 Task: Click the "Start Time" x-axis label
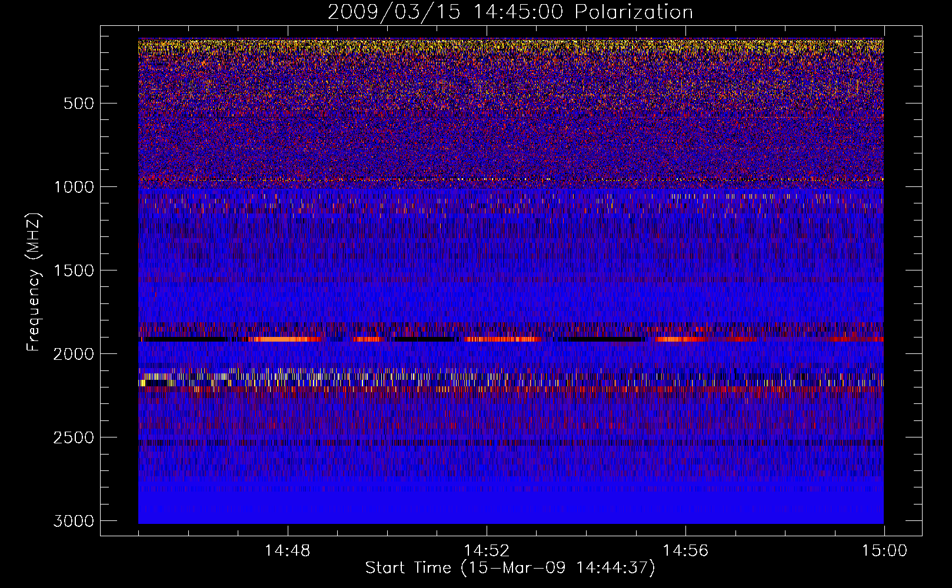pos(510,567)
